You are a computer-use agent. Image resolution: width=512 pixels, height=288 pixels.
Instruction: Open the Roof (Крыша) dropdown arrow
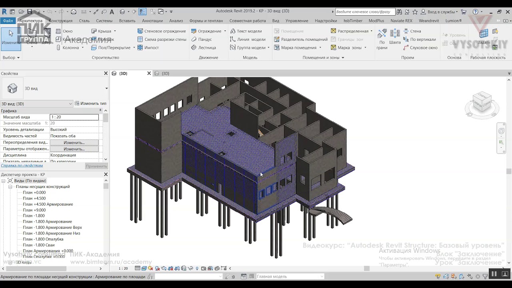coord(115,31)
